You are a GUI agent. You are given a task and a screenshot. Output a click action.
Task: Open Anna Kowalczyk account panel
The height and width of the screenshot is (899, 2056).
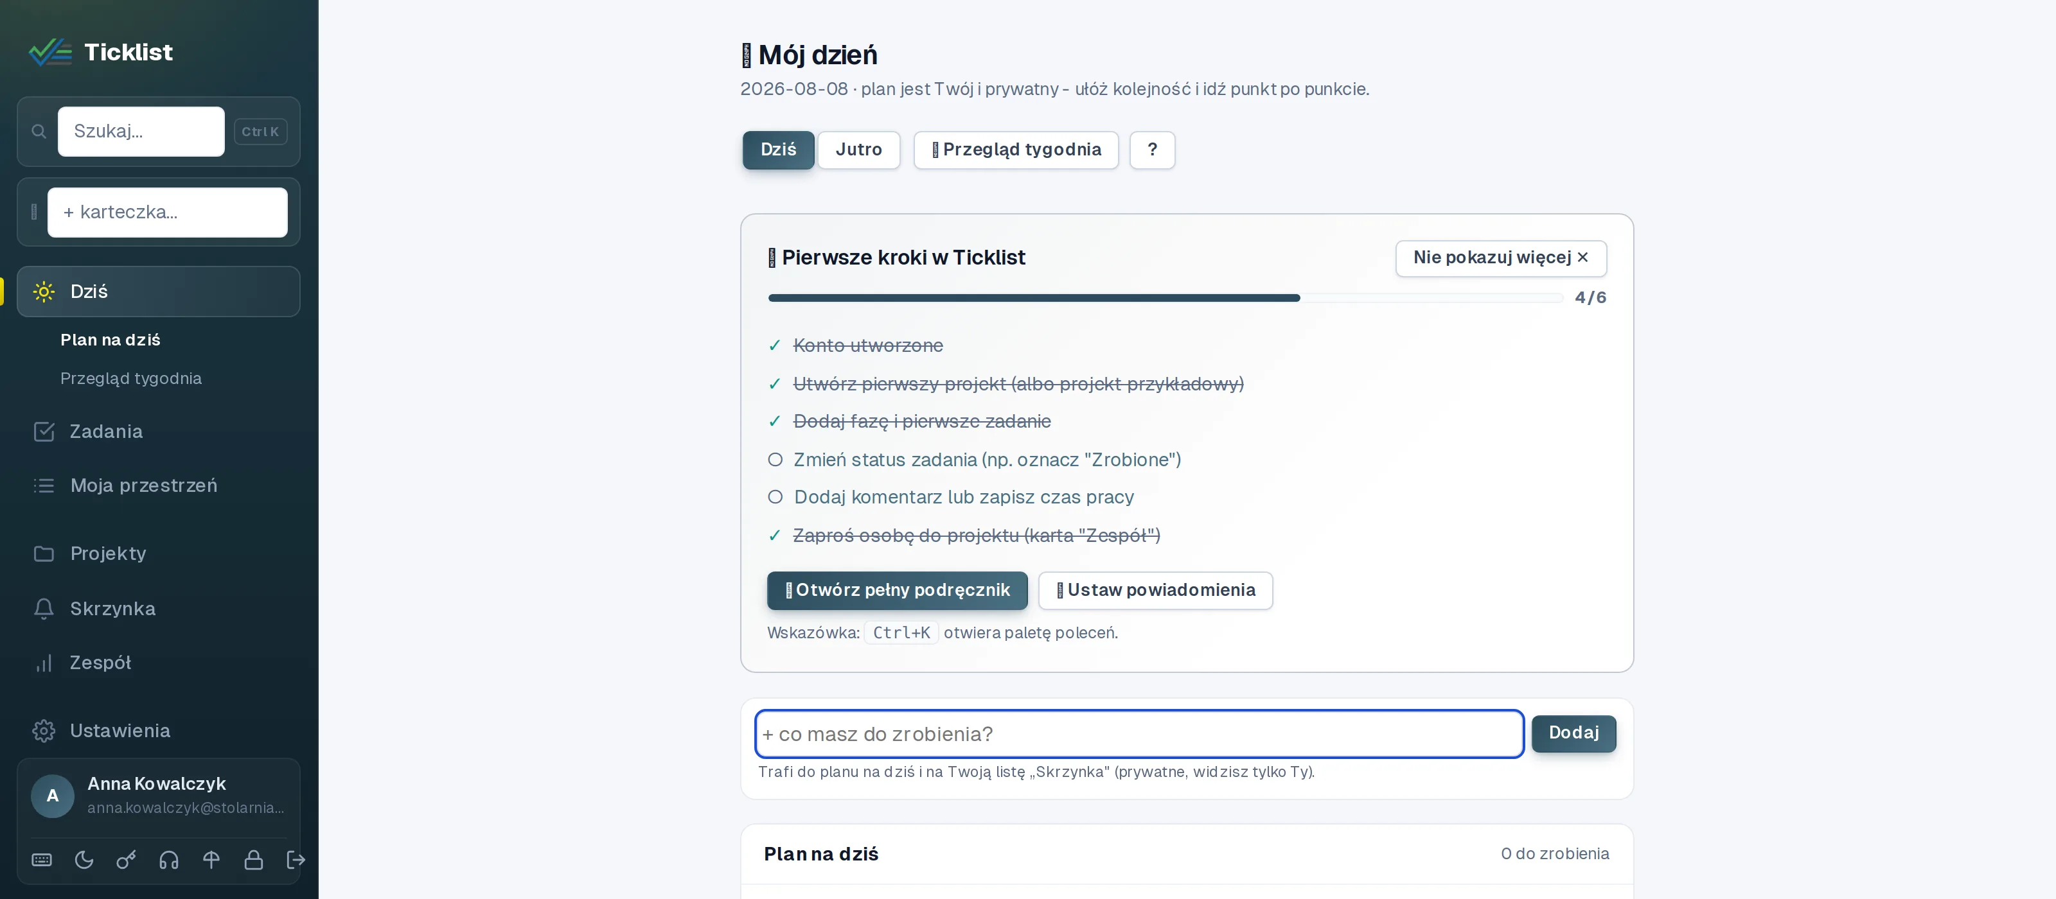coord(159,796)
